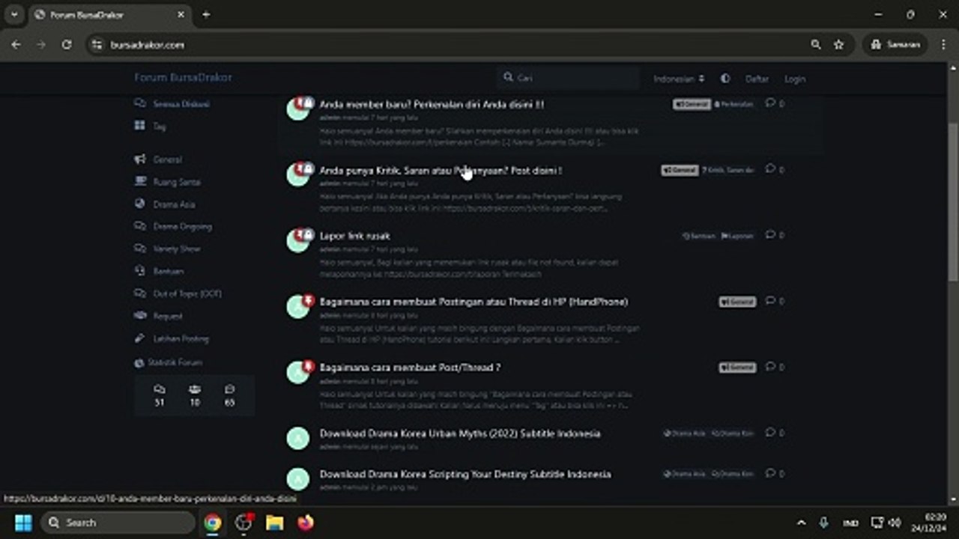Click the Statistik Forum icon
This screenshot has height=539, width=959.
click(139, 363)
